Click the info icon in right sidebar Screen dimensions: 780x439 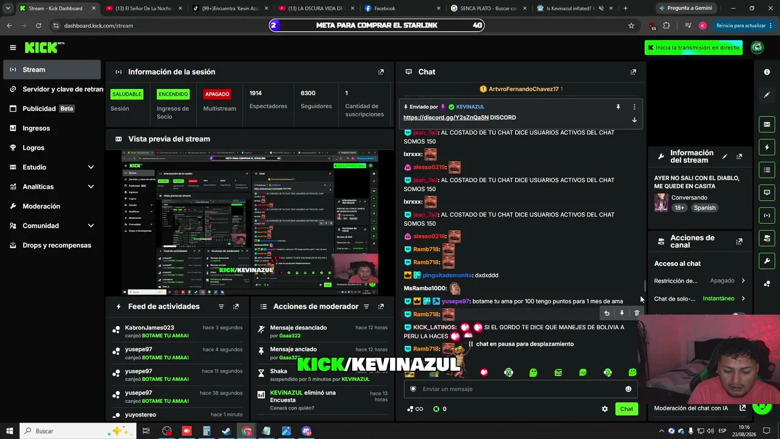[767, 72]
